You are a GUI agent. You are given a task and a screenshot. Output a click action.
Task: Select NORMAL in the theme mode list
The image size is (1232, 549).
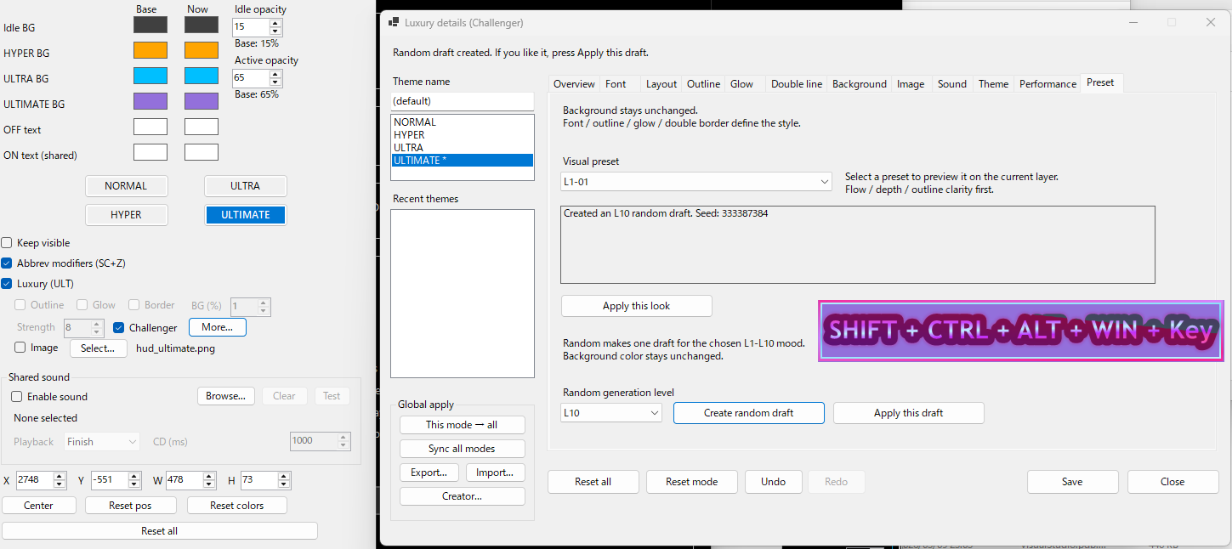click(x=462, y=122)
